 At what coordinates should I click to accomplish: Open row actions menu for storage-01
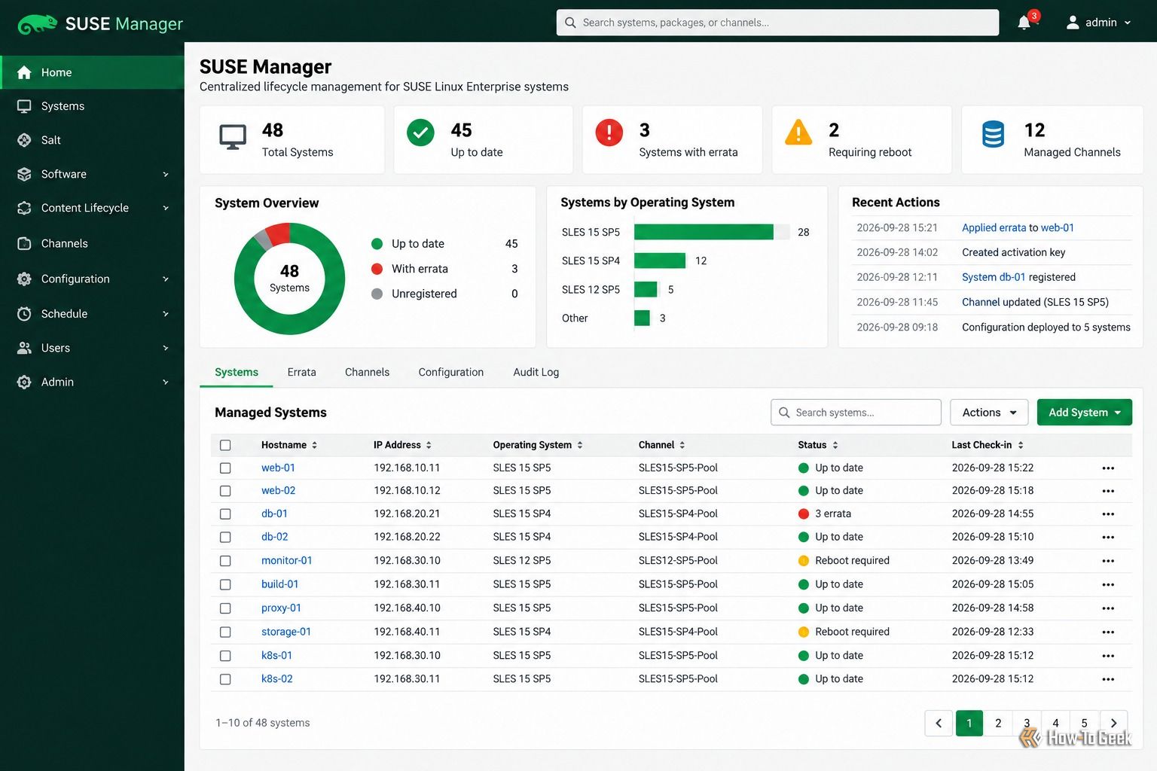(x=1108, y=632)
